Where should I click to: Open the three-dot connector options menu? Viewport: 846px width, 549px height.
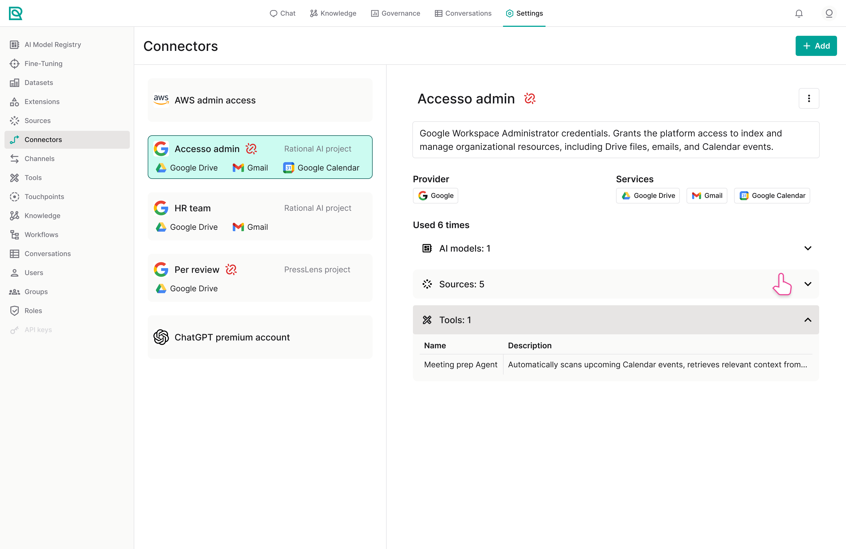coord(809,98)
